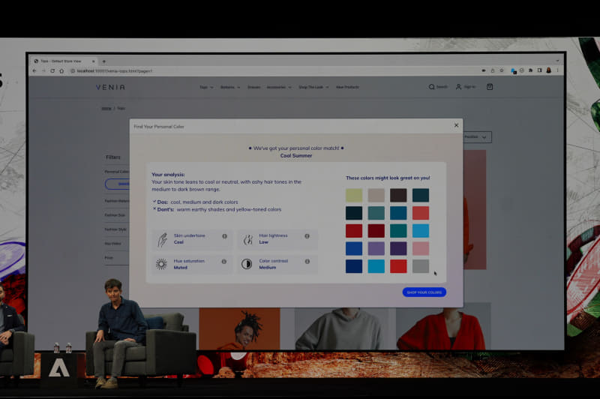The height and width of the screenshot is (399, 600).
Task: Open a new browser tab with plus
Action: coord(103,61)
